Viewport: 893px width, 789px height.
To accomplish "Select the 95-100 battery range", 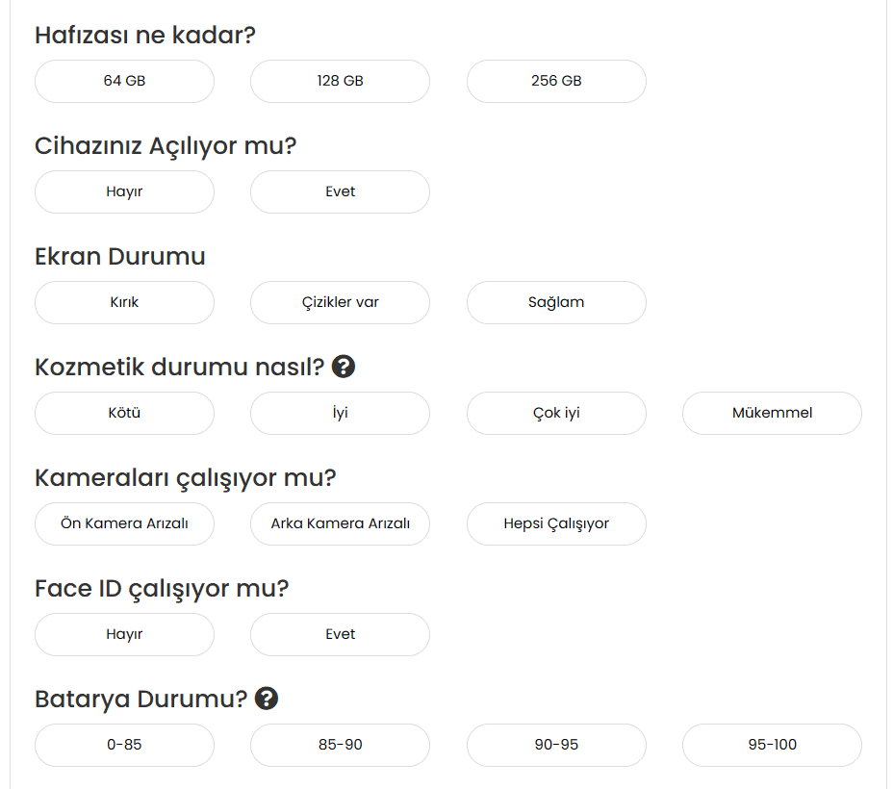I will pyautogui.click(x=772, y=745).
